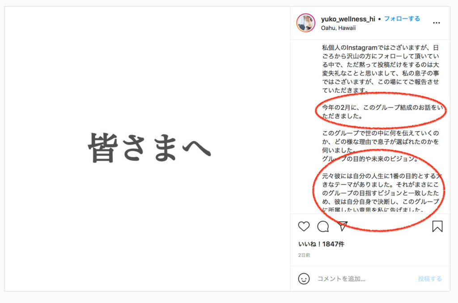The height and width of the screenshot is (303, 458).
Task: Like the post with the heart icon
Action: [304, 226]
